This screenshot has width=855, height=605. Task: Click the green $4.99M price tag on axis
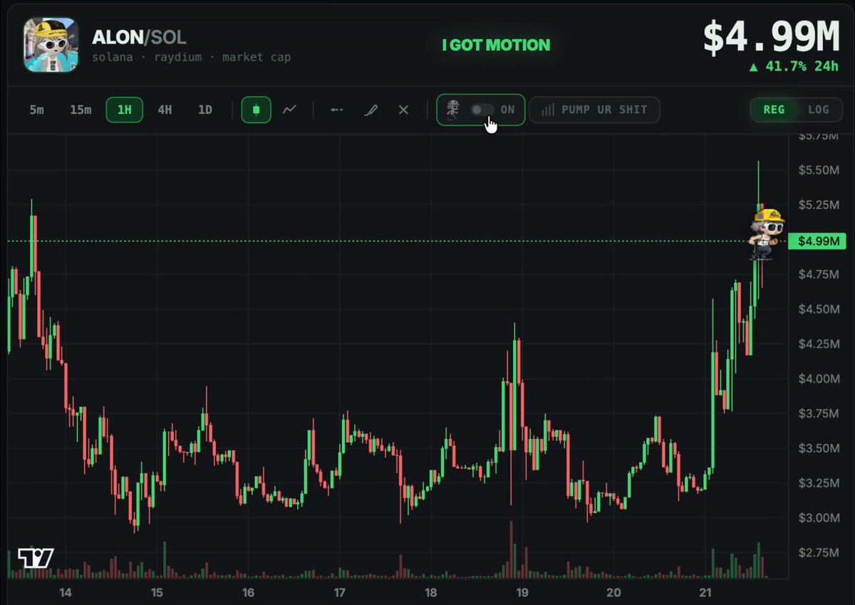point(817,242)
